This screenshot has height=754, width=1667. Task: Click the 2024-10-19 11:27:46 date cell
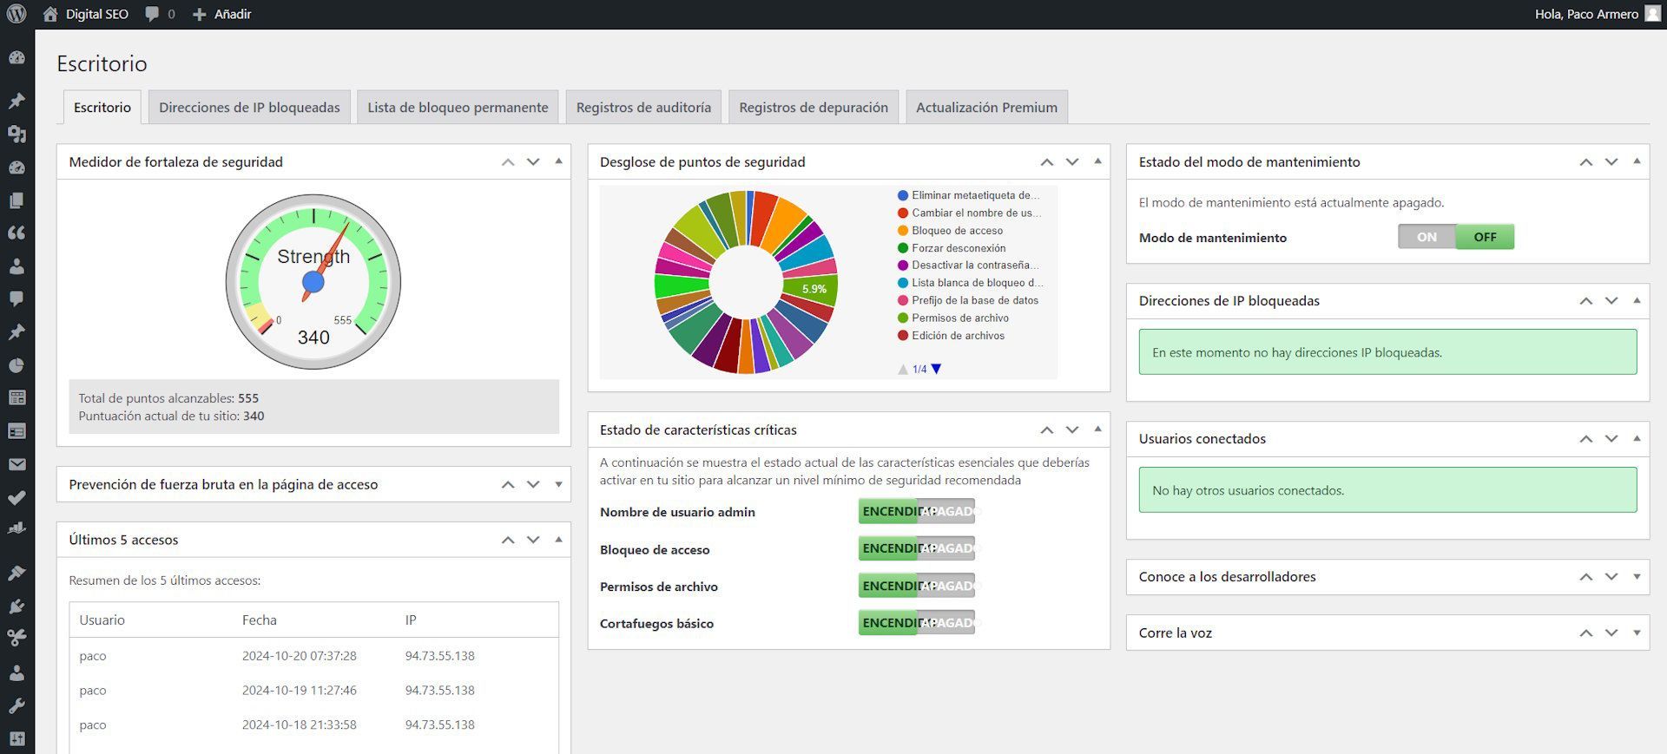pos(299,691)
